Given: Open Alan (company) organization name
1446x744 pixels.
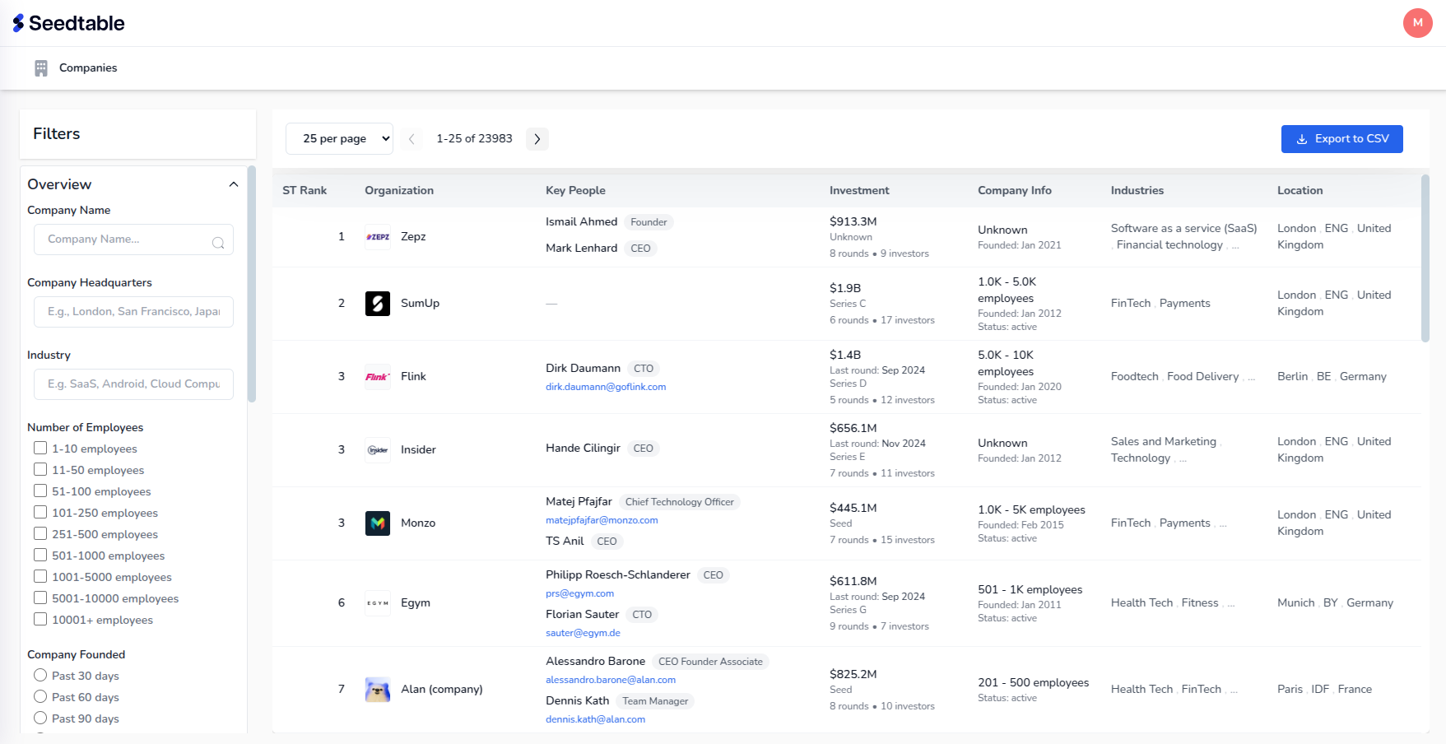Looking at the screenshot, I should click(x=442, y=690).
